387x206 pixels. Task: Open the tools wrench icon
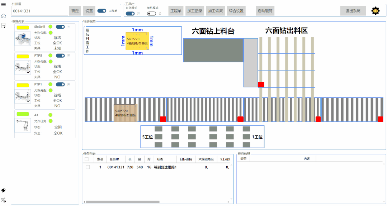[x=4, y=200]
